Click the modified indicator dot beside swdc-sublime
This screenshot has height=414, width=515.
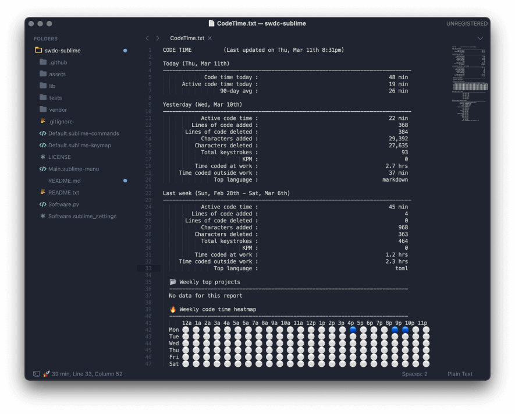(125, 50)
